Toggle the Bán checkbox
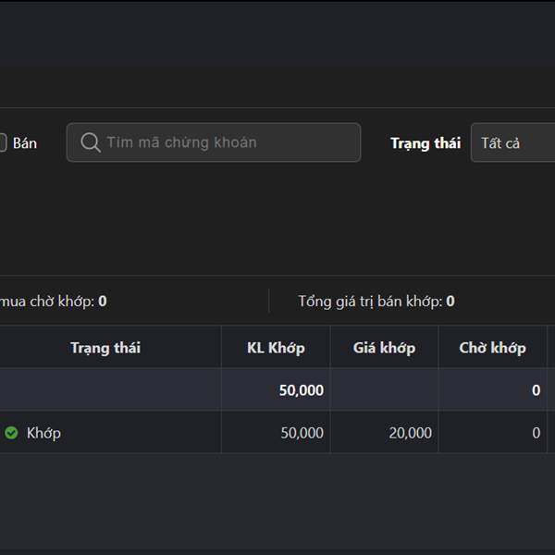This screenshot has height=555, width=555. [x=3, y=142]
